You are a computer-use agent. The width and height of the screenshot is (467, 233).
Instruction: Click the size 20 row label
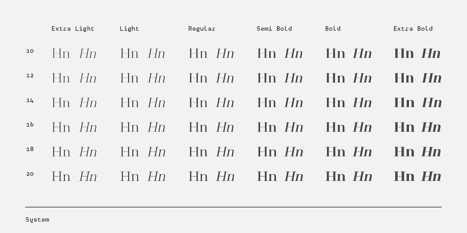tap(30, 174)
